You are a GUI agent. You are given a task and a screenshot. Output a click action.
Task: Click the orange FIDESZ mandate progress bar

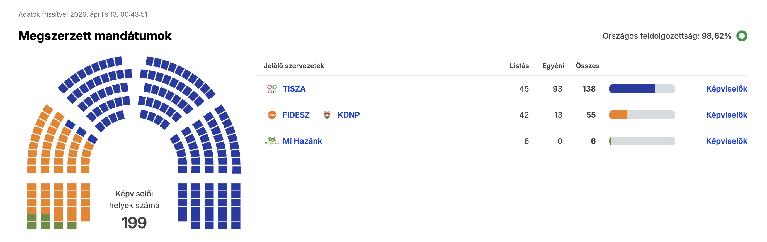[642, 115]
